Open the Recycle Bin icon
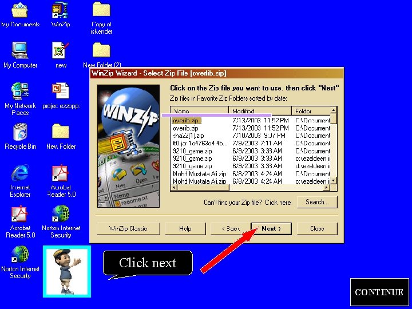 20,137
